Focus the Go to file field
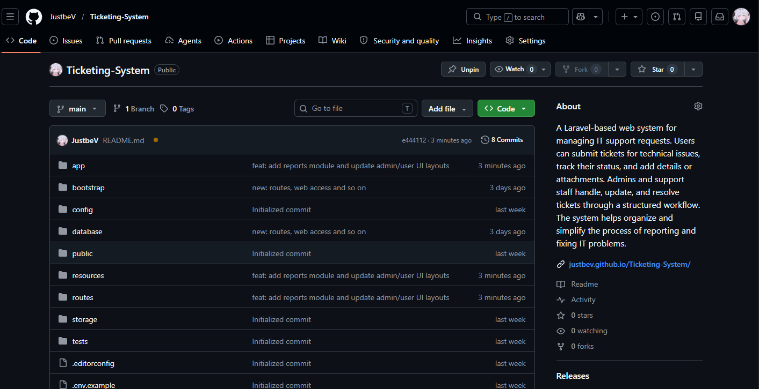 click(356, 108)
